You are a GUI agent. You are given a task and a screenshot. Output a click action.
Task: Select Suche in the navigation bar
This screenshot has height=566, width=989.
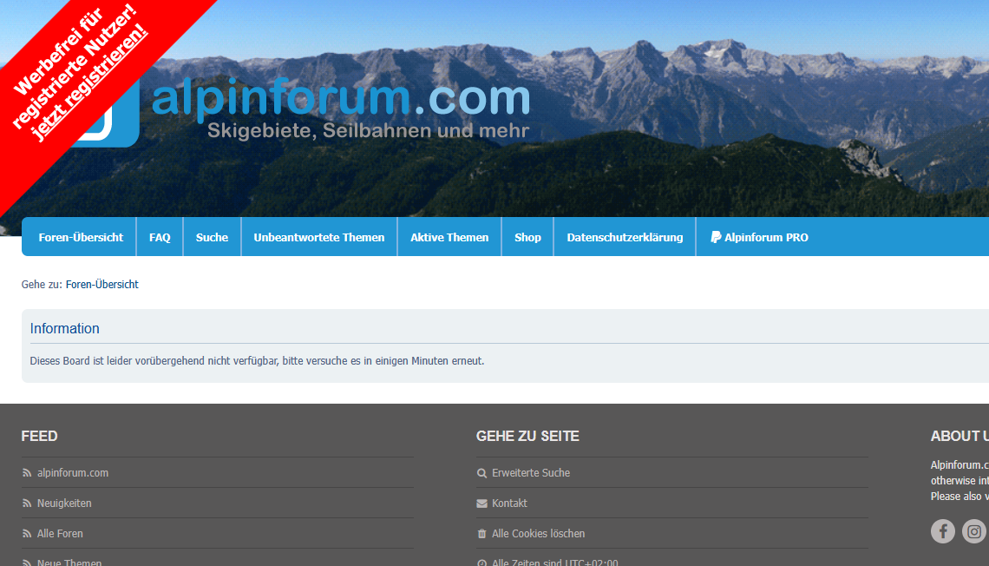pyautogui.click(x=212, y=237)
